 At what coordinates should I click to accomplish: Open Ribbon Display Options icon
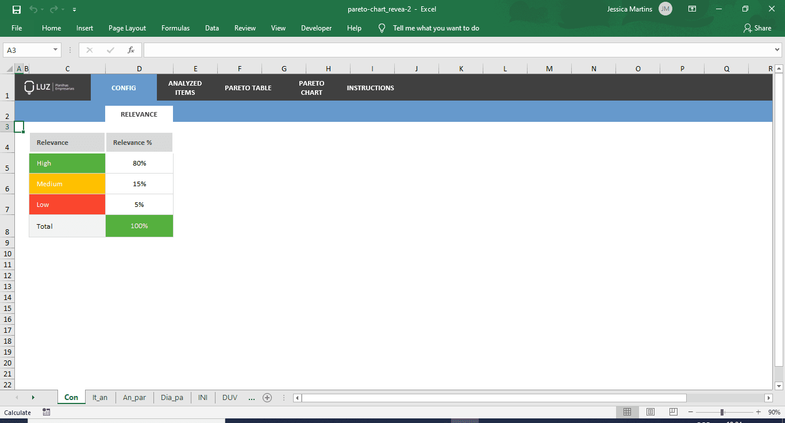(x=692, y=9)
